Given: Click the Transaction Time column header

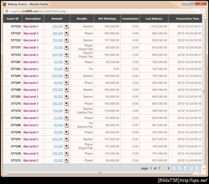Looking at the screenshot, I should [185, 18].
